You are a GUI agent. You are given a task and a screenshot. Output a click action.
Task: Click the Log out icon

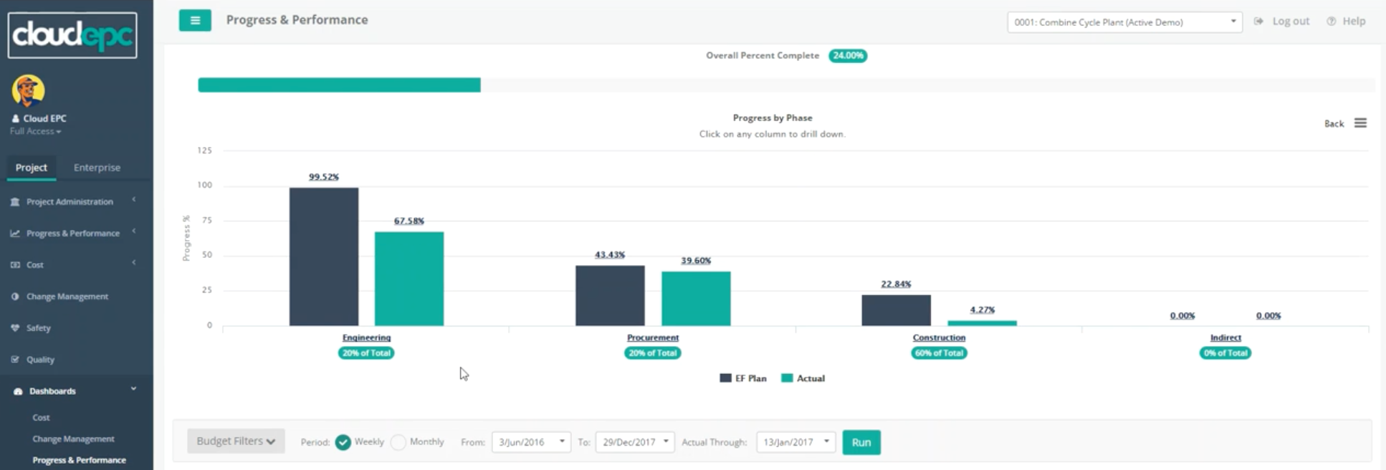tap(1258, 21)
